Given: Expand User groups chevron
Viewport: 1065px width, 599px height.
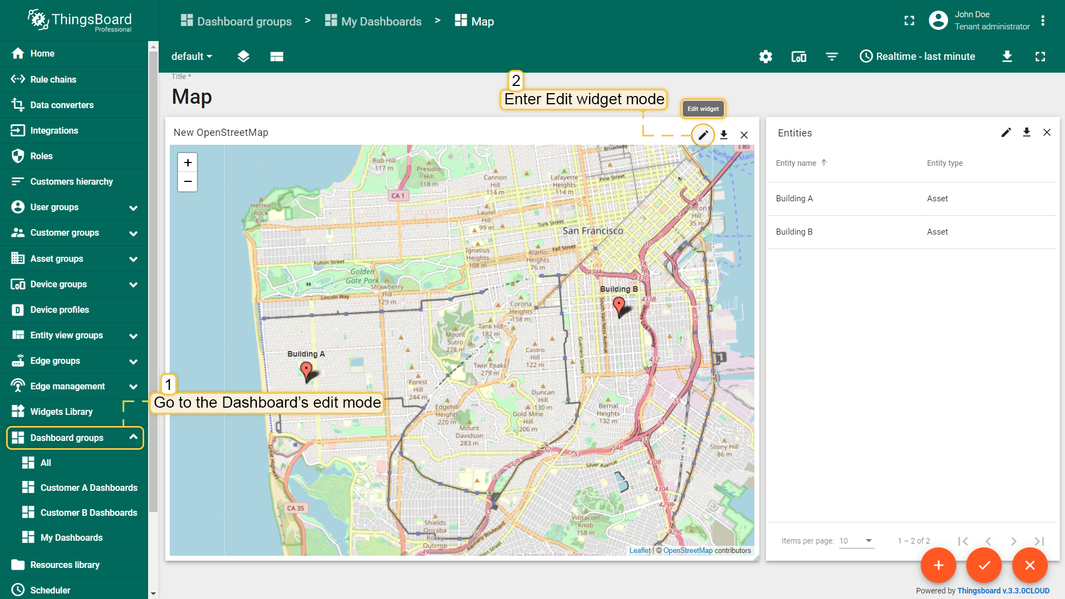Looking at the screenshot, I should point(133,208).
